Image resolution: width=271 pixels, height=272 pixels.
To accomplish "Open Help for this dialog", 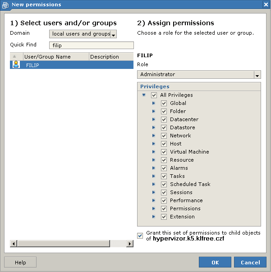I will 20,262.
